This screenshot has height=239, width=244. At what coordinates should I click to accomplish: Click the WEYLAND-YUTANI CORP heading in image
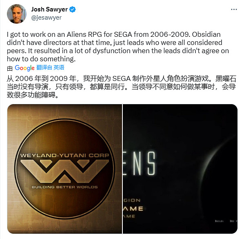(x=64, y=155)
